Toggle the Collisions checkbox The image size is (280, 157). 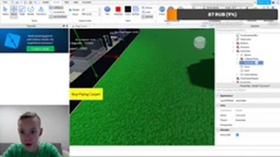pyautogui.click(x=56, y=8)
